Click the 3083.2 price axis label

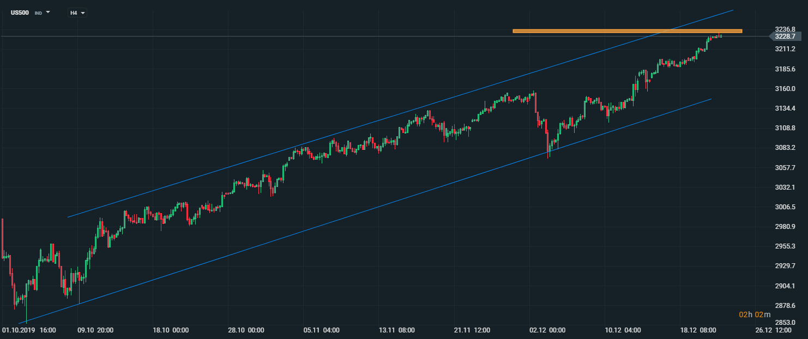785,148
